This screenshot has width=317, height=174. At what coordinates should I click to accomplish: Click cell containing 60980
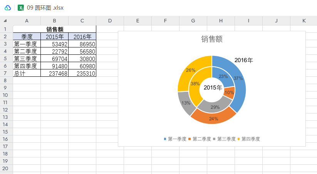(82, 66)
